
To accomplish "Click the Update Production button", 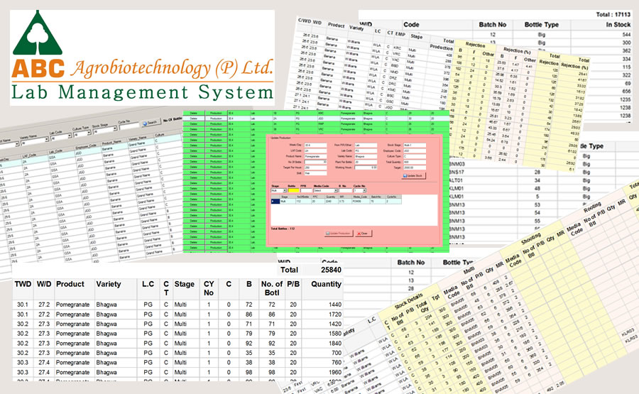I will [x=339, y=234].
